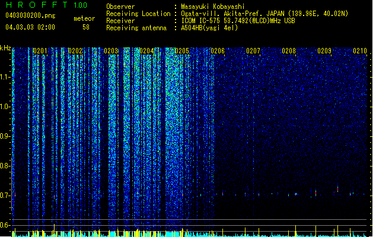Click the 0201 time marker
This screenshot has width=373, height=237.
pos(40,51)
